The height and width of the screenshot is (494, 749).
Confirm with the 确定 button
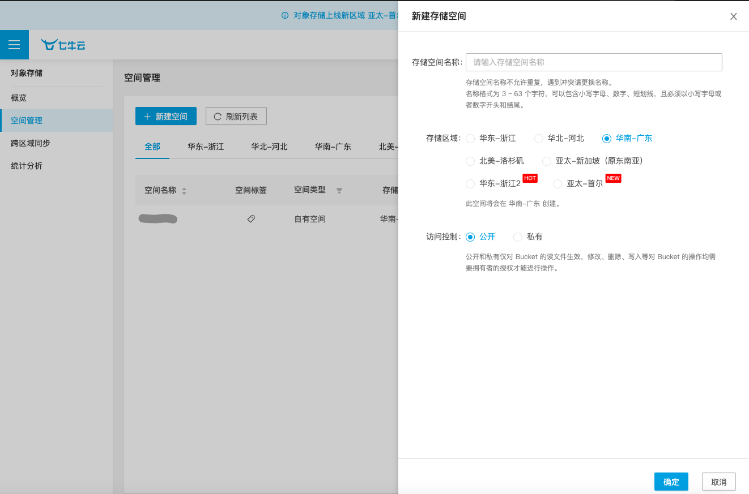(671, 482)
